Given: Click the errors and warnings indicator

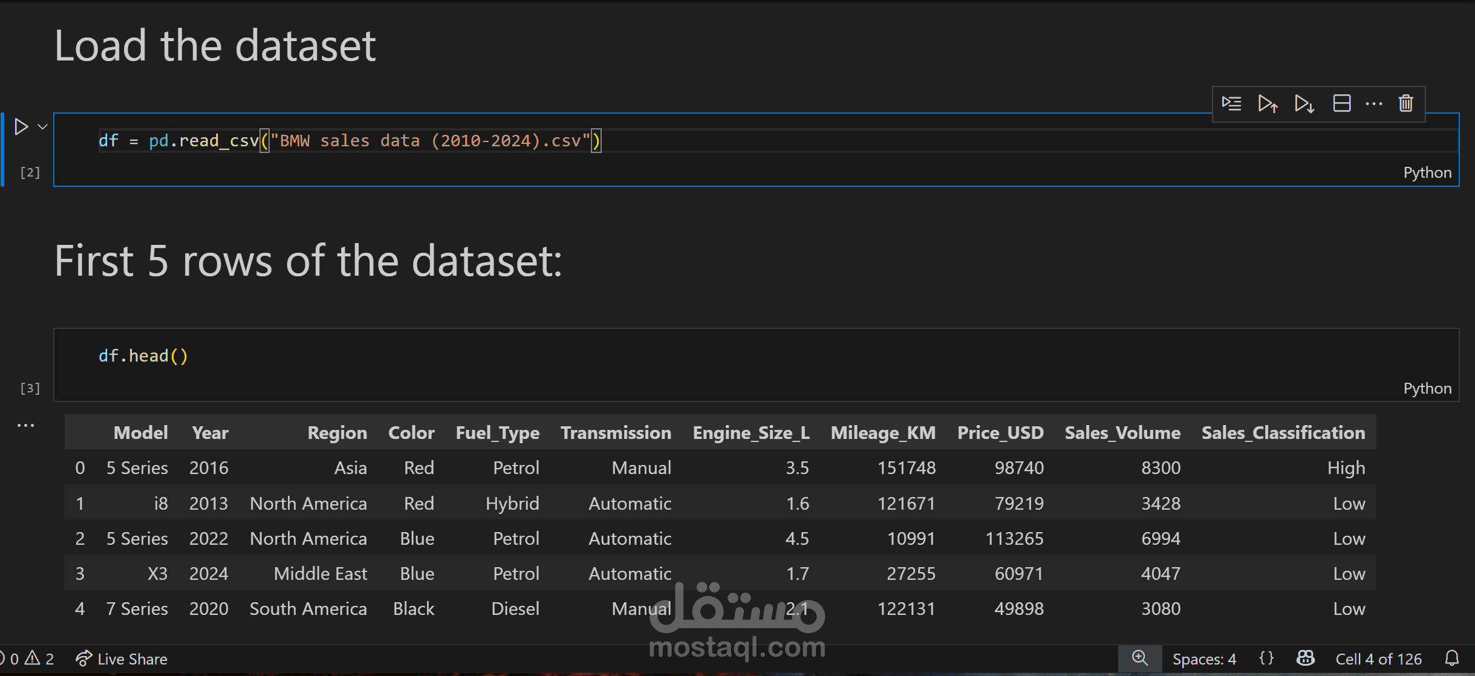Looking at the screenshot, I should point(27,658).
